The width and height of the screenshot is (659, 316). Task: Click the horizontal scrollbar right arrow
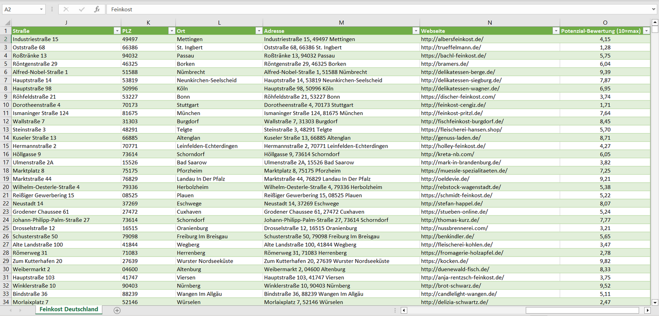(647, 310)
